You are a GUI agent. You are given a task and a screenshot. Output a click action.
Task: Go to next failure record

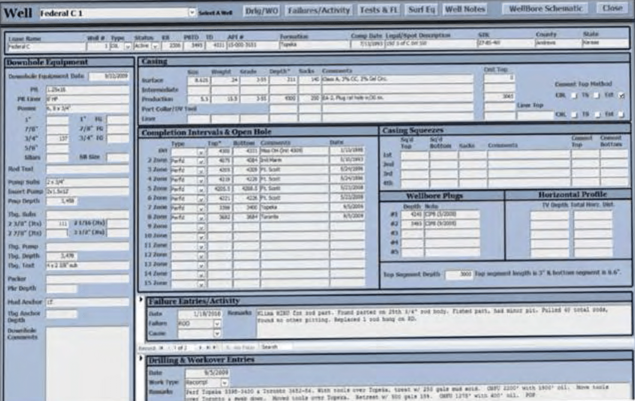200,347
